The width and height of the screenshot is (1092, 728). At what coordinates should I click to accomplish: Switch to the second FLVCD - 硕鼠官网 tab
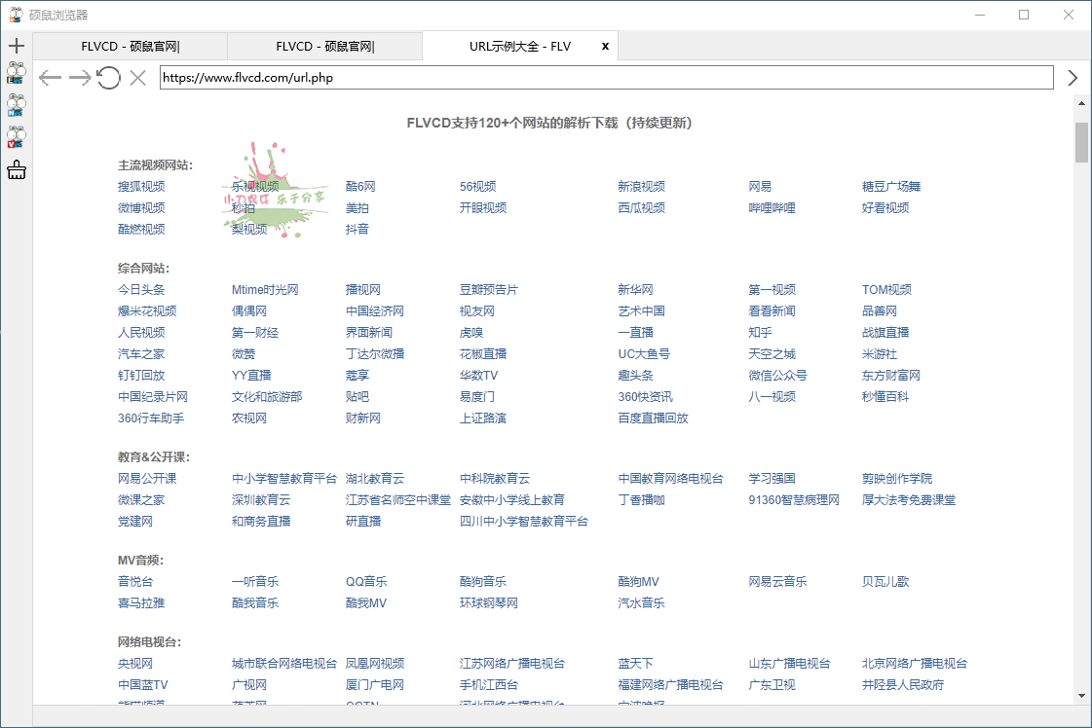point(324,46)
